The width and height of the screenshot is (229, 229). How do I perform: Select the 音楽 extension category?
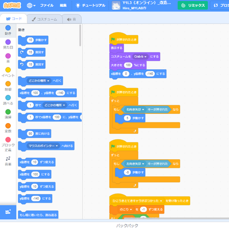8,161
